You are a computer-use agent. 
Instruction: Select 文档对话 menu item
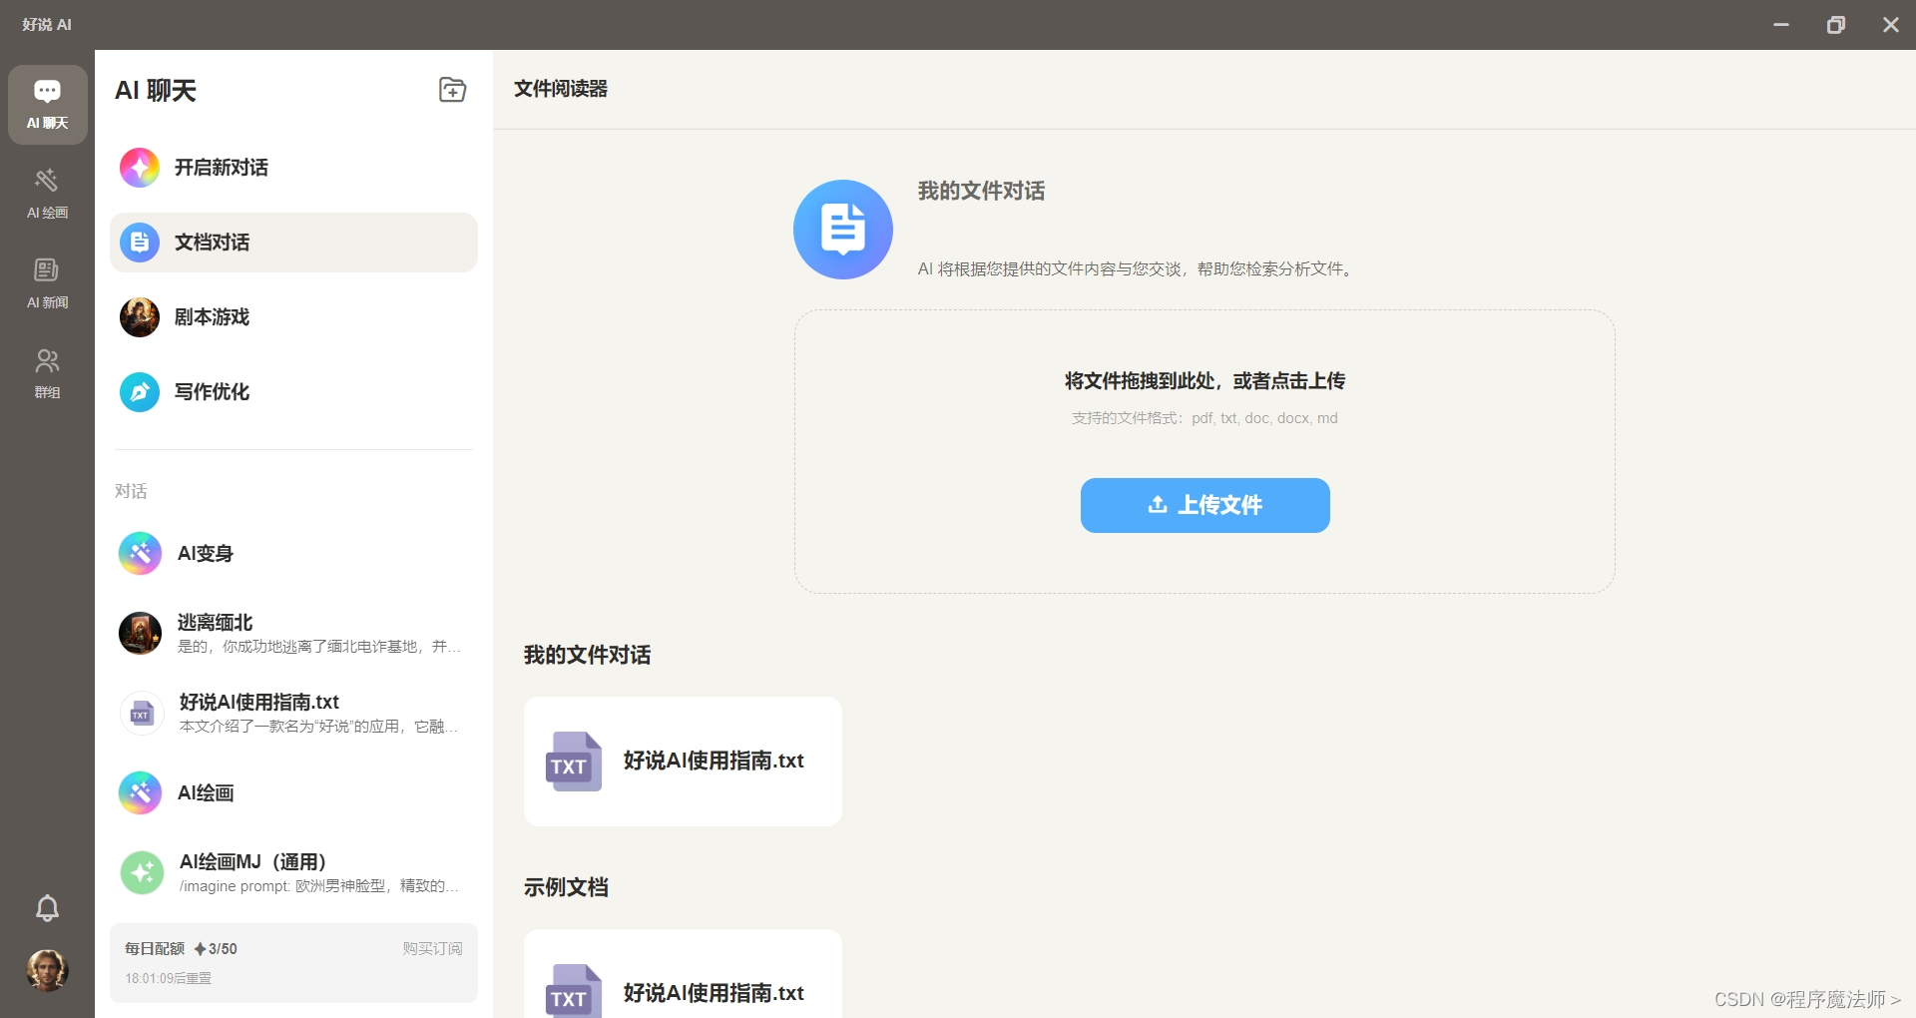(x=293, y=243)
